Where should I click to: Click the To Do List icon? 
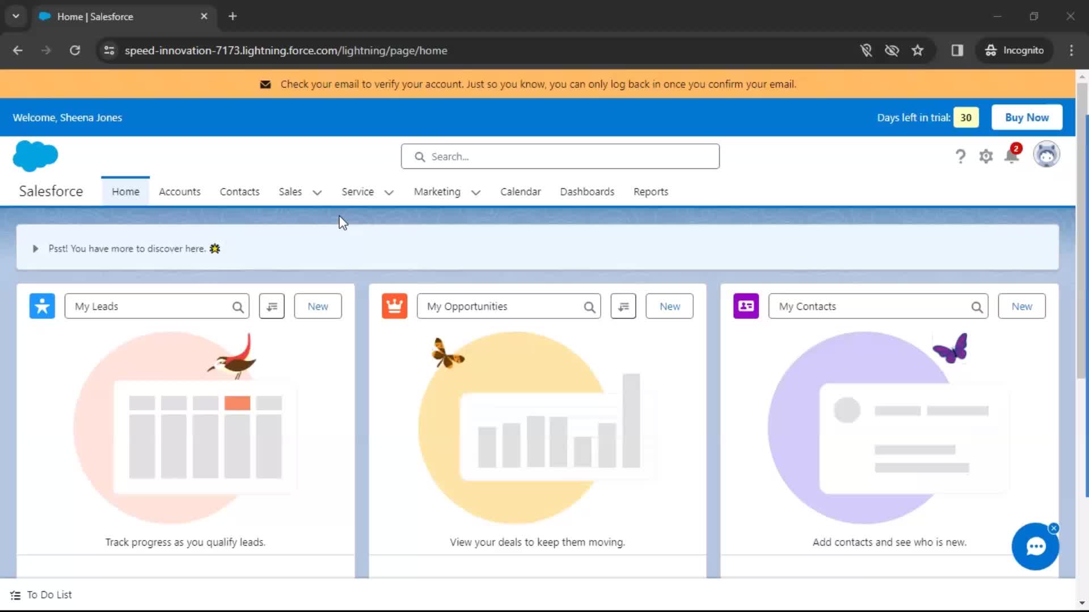pos(15,595)
